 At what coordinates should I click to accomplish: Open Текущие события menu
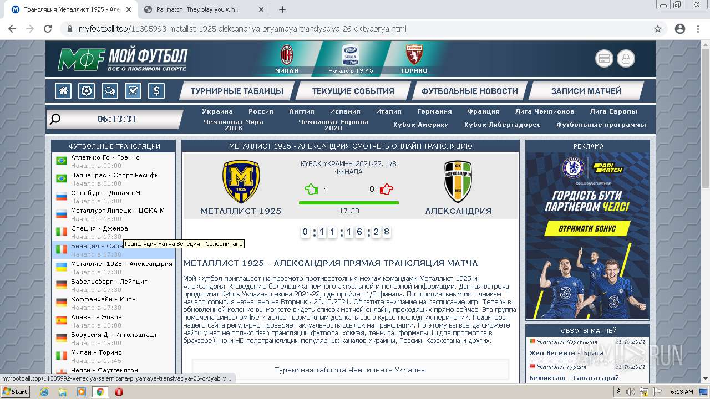tap(353, 91)
